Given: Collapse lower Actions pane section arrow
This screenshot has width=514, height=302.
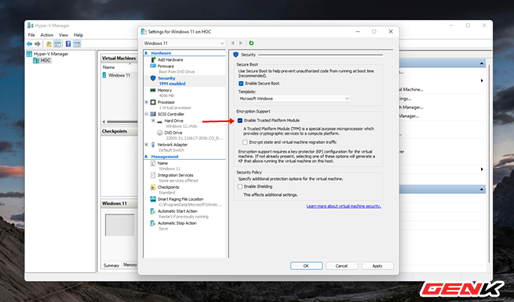Looking at the screenshot, I should point(482,190).
